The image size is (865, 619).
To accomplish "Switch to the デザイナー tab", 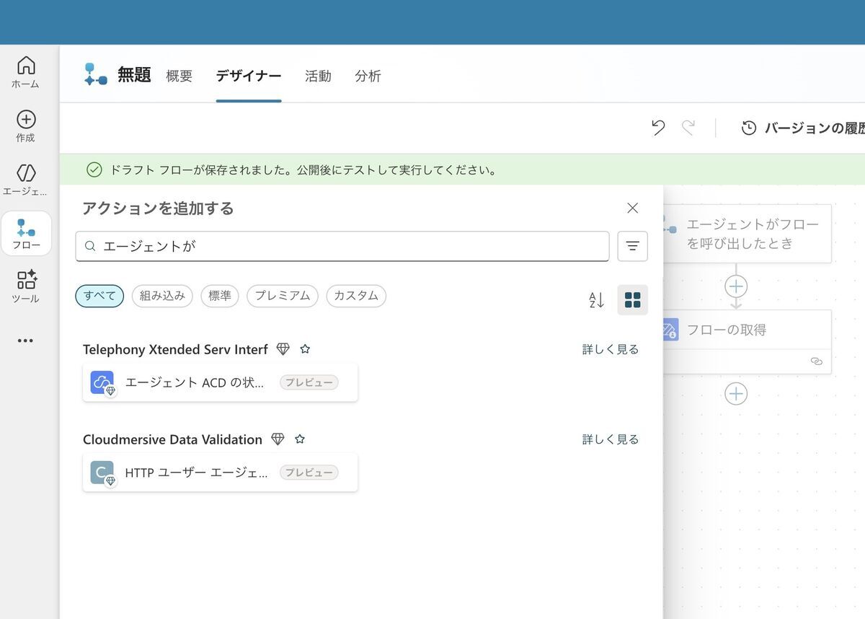I will click(x=249, y=76).
